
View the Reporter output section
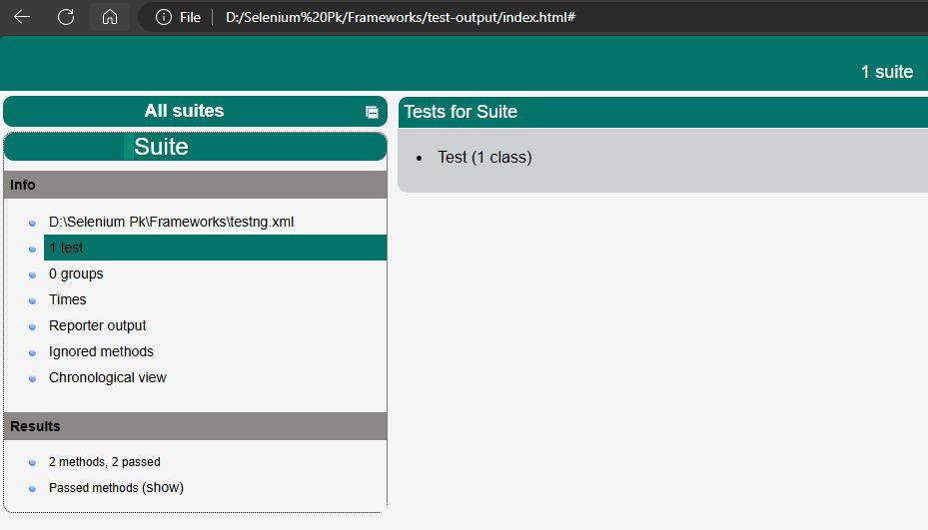(x=97, y=326)
